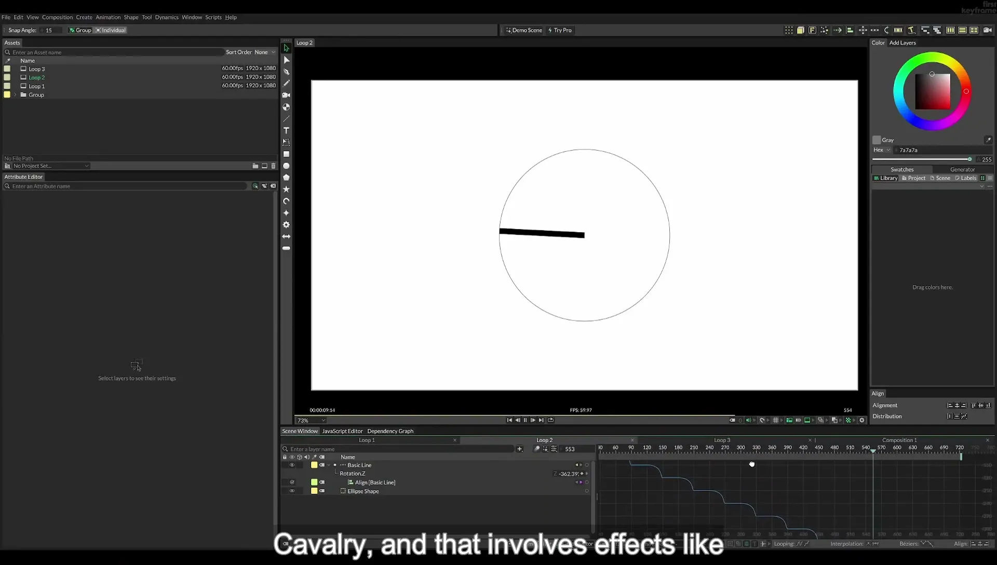Adjust the alpha slider handle
The height and width of the screenshot is (565, 997).
(969, 159)
